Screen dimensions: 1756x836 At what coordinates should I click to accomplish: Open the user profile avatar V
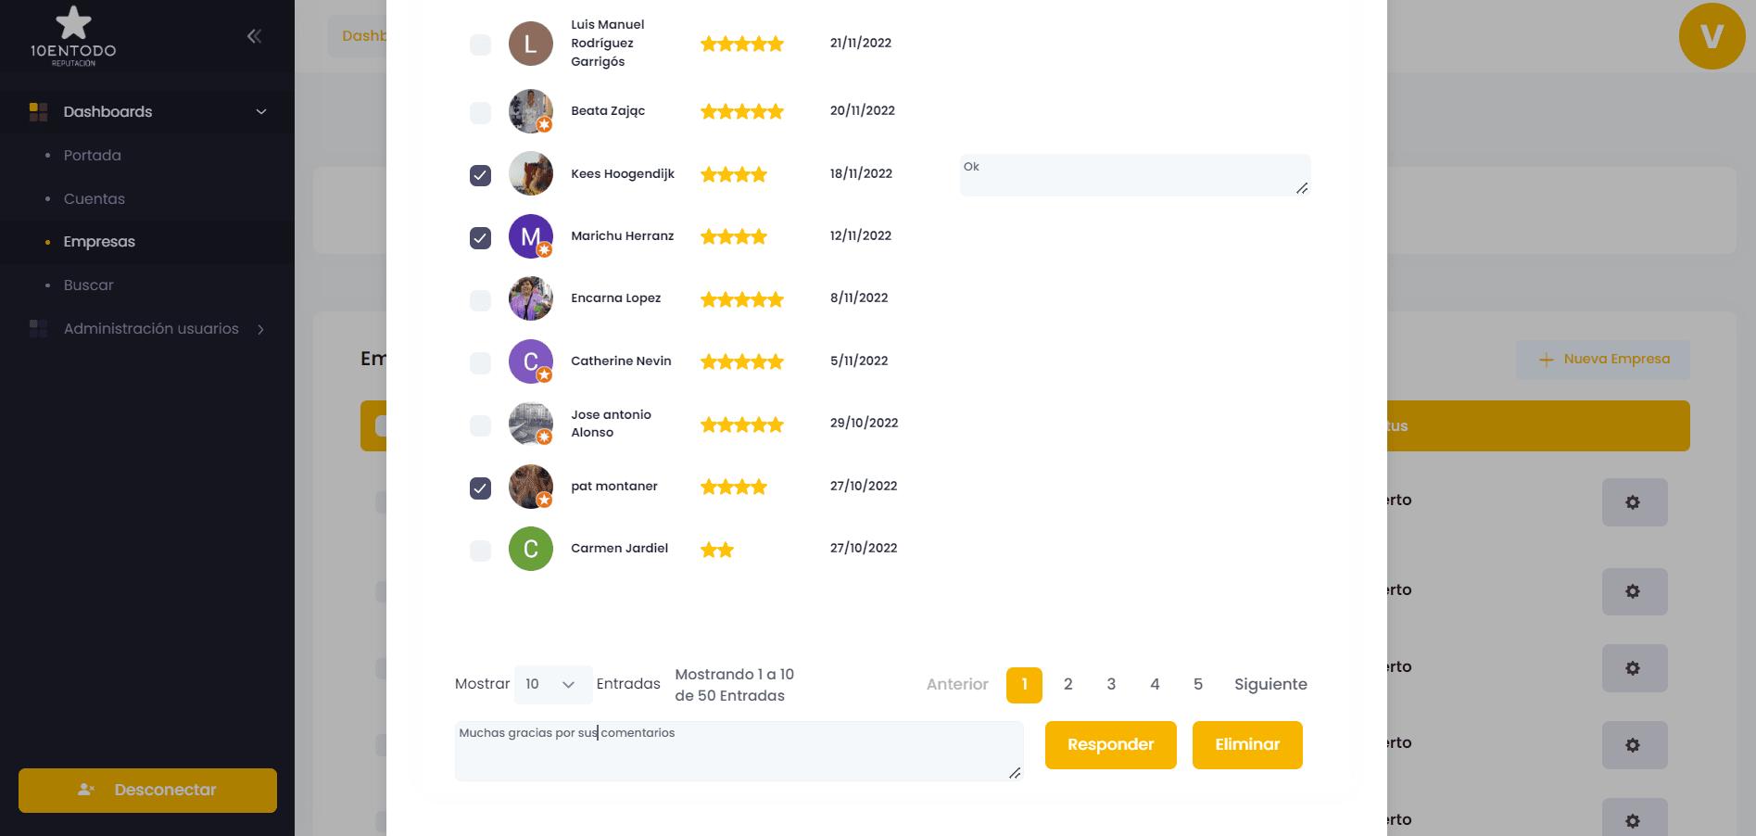(x=1711, y=37)
